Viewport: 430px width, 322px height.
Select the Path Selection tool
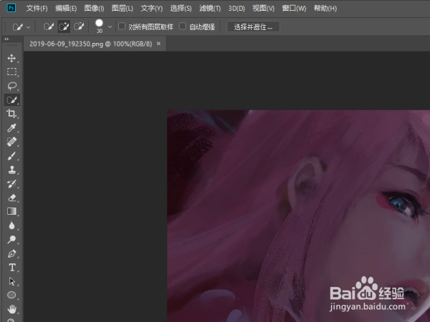click(x=11, y=281)
